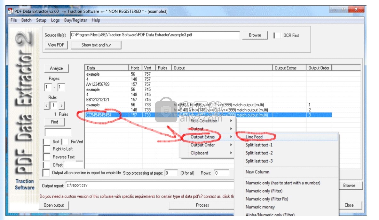
Task: Expand the Output submenu
Action: click(x=207, y=129)
